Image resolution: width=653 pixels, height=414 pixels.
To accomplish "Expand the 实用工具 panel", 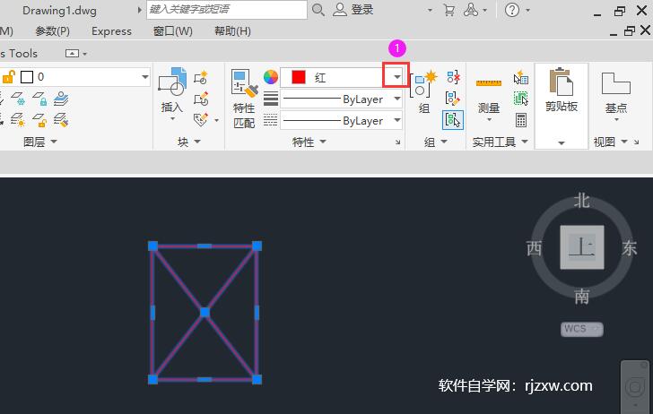I will pos(501,142).
